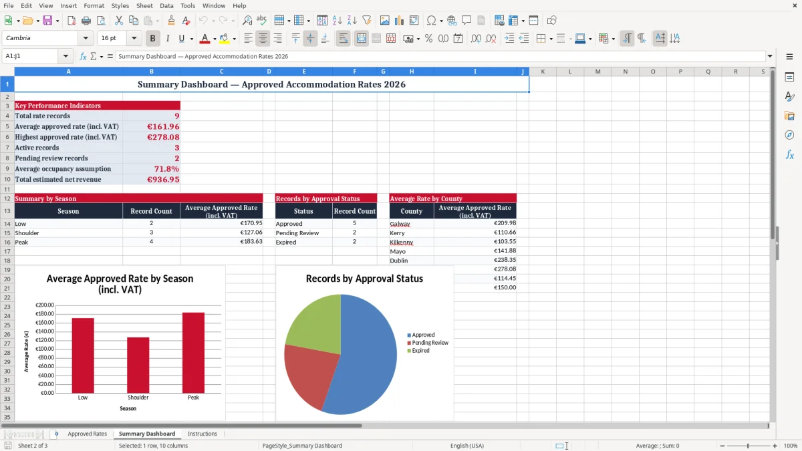Open the Underline style dropdown arrow
This screenshot has height=451, width=802.
click(191, 39)
